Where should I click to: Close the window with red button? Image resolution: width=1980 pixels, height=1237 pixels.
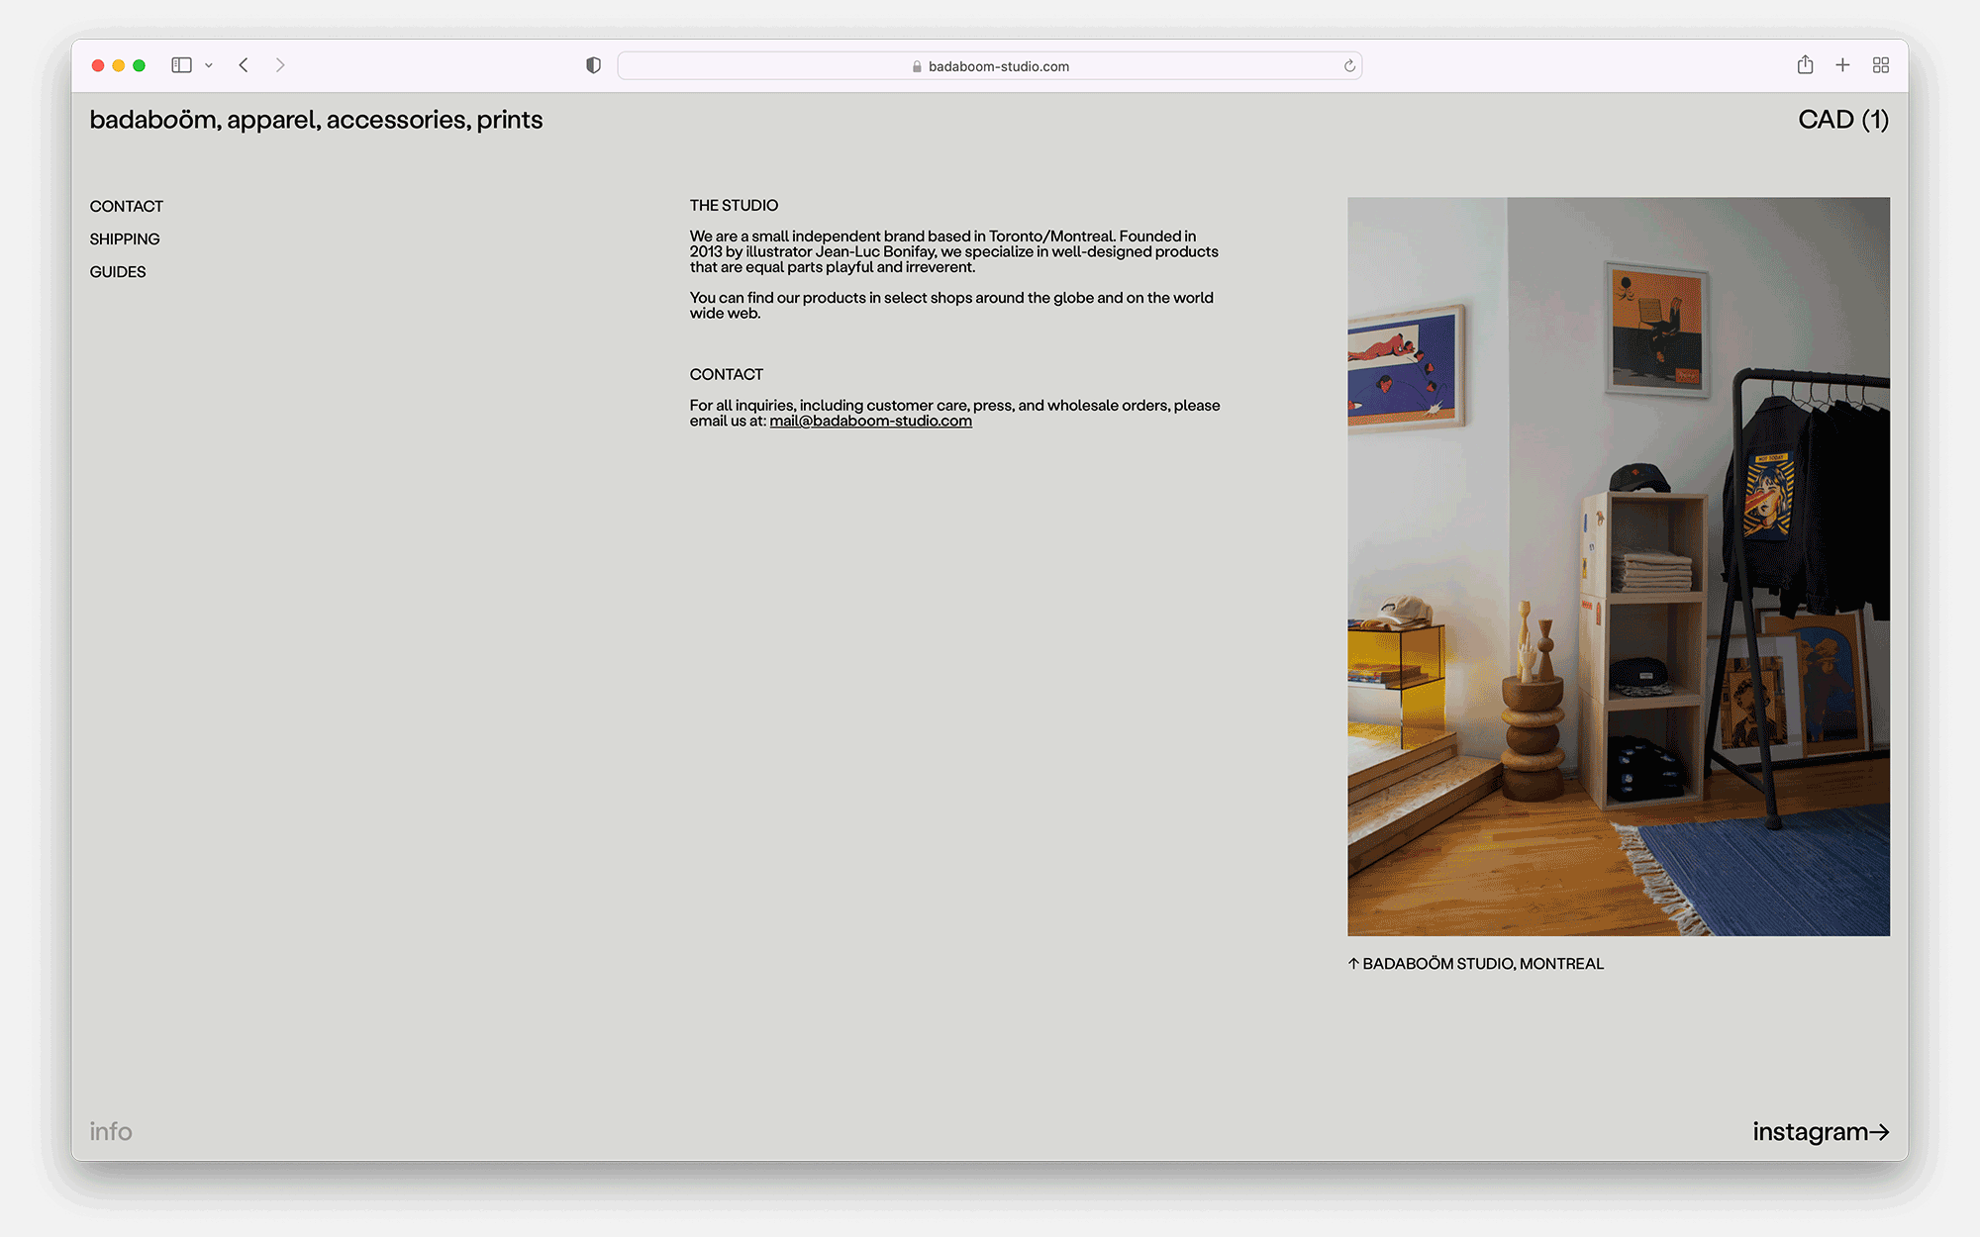click(x=98, y=65)
